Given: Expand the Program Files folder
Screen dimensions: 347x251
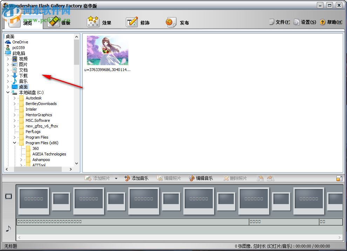Looking at the screenshot, I should point(14,137).
